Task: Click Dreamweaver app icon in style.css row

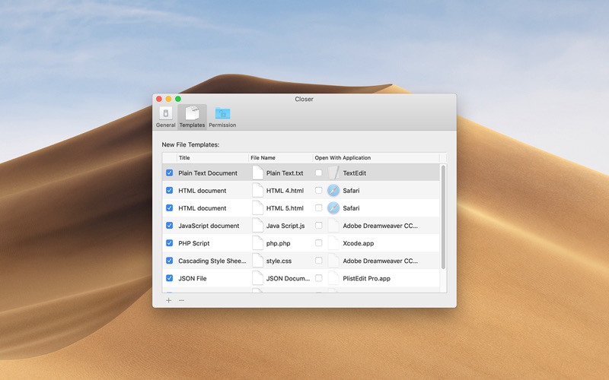Action: click(333, 261)
